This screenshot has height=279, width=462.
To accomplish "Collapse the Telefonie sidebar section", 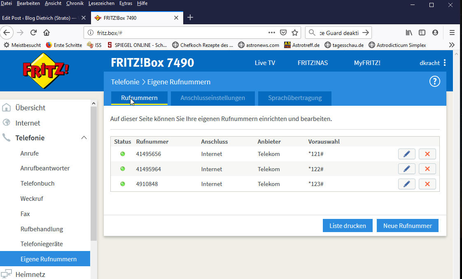I will pyautogui.click(x=84, y=138).
